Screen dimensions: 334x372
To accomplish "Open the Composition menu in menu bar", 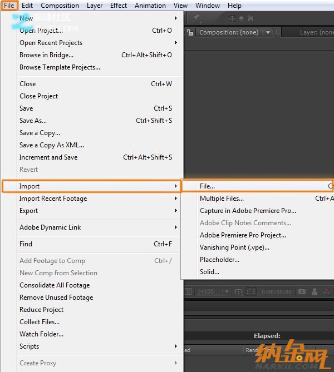I will [60, 6].
